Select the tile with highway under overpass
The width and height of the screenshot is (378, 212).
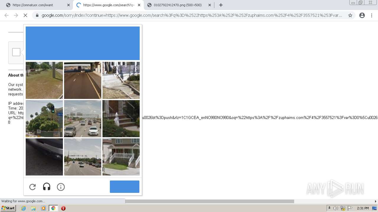click(83, 80)
